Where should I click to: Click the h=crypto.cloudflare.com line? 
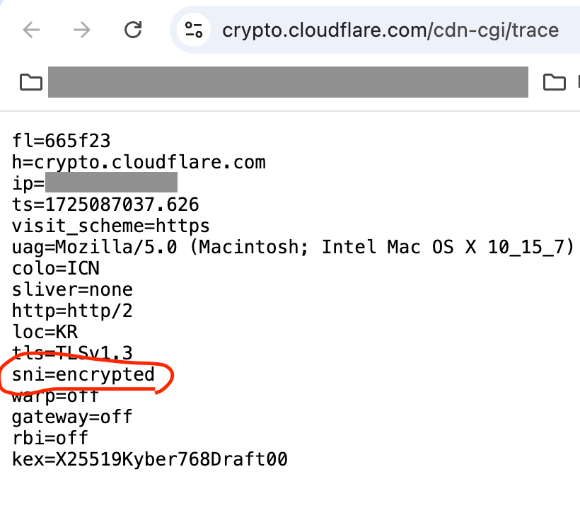(x=139, y=163)
